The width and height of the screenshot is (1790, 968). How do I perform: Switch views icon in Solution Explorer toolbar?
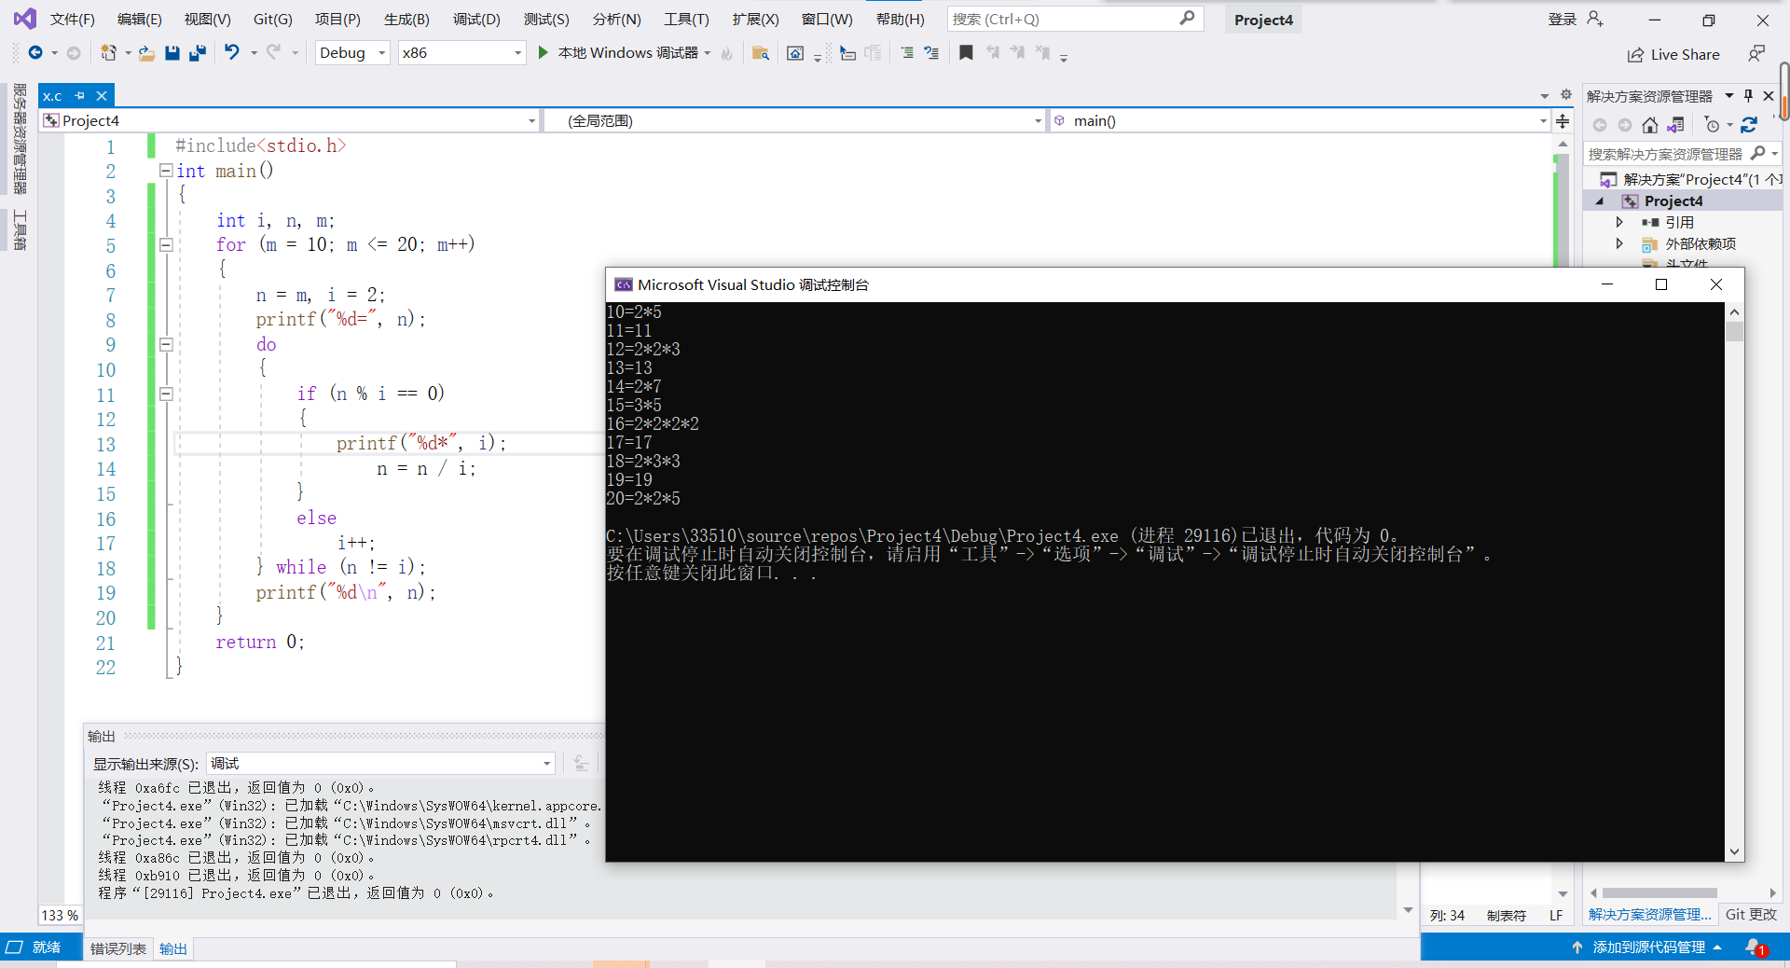point(1675,125)
